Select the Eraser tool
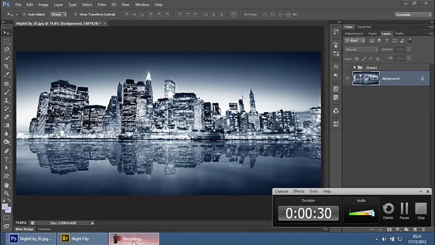Viewport: 435px width, 245px height. point(6,117)
